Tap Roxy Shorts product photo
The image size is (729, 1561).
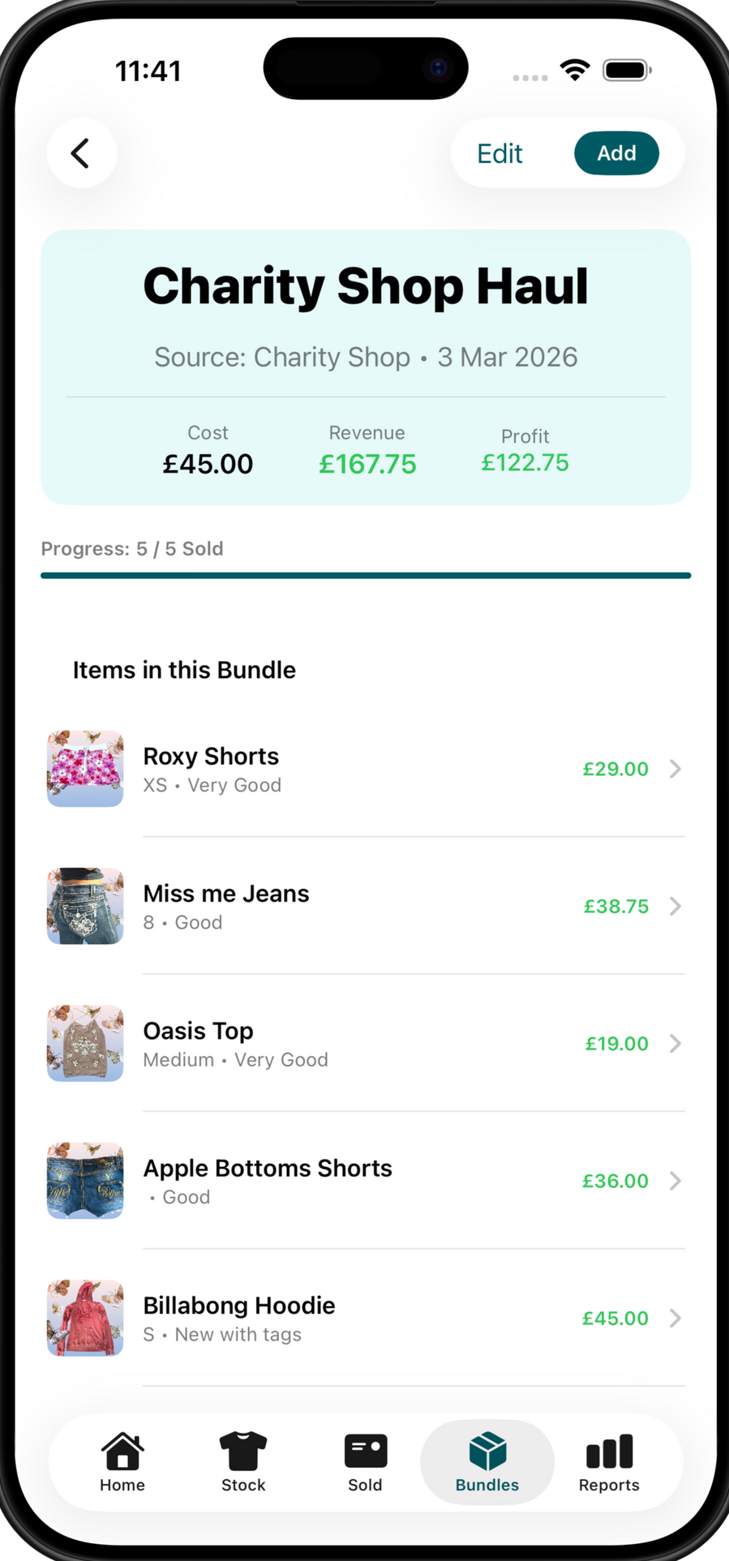85,769
